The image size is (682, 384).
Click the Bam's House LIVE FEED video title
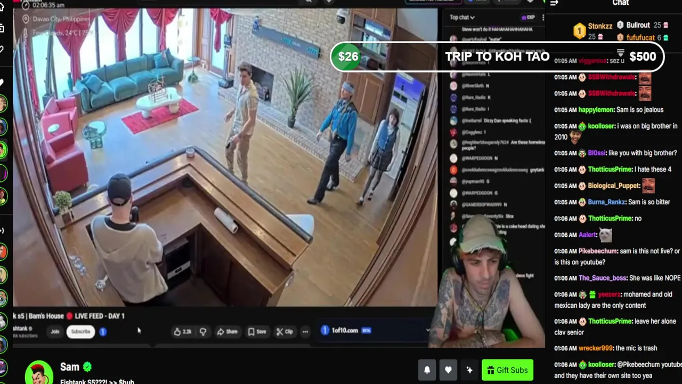(70, 316)
